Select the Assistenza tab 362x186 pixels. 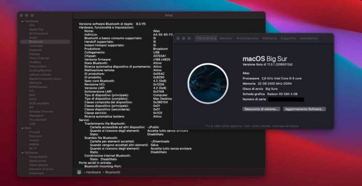[x=309, y=38]
